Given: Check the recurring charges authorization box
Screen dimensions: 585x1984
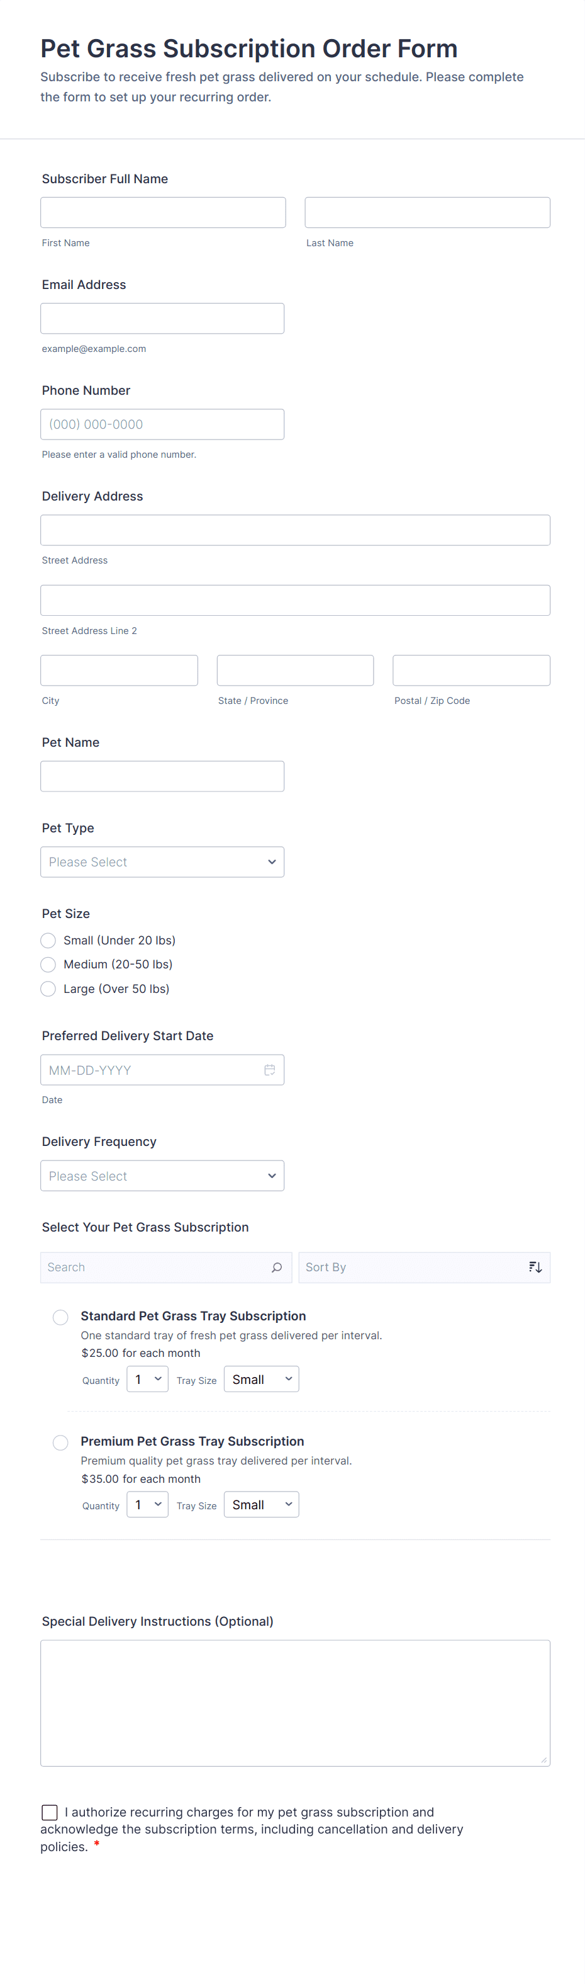Looking at the screenshot, I should (x=50, y=1811).
